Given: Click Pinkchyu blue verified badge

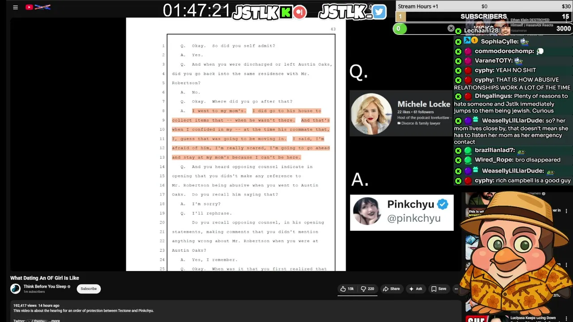Looking at the screenshot, I should point(443,204).
